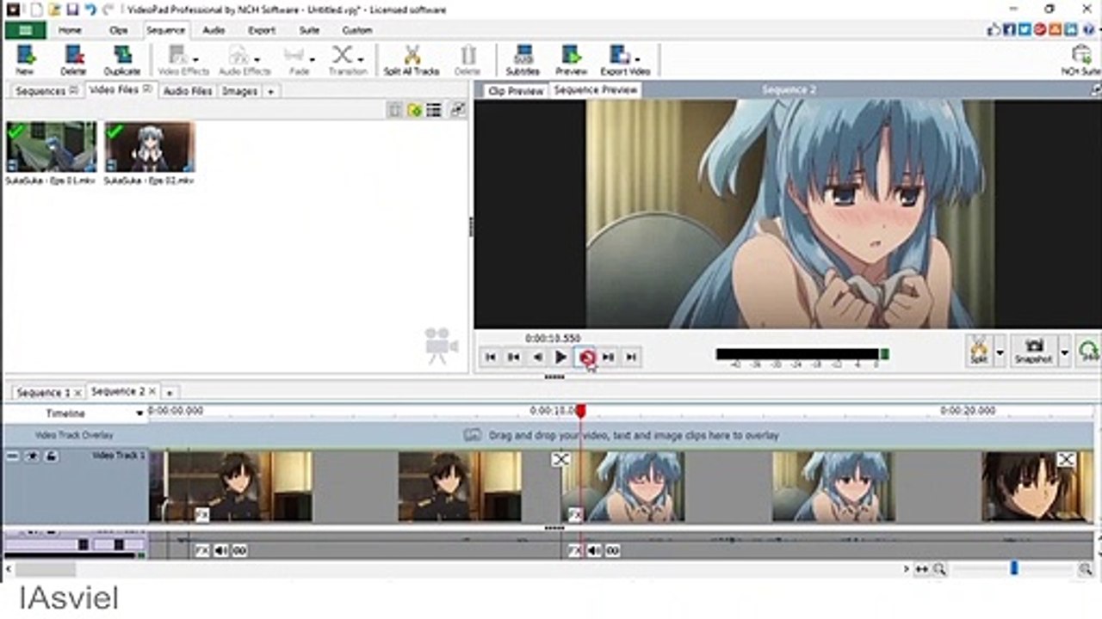Switch bin to list view icon

(x=434, y=110)
